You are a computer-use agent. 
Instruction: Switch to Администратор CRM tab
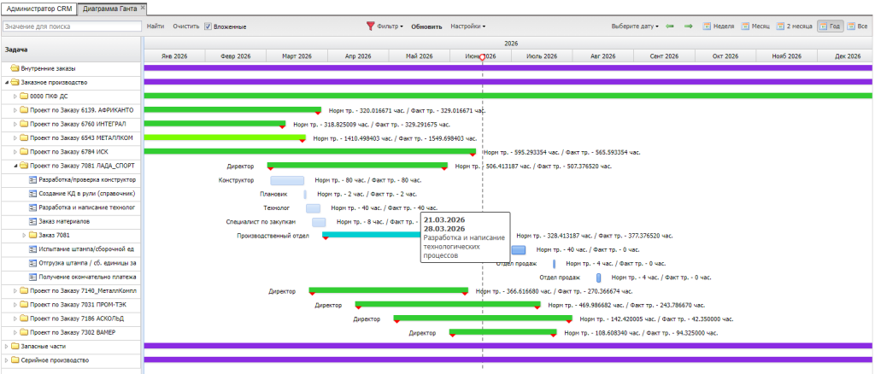click(x=38, y=8)
